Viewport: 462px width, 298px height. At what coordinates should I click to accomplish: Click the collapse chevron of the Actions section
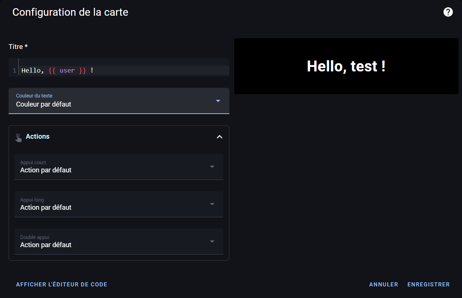point(220,137)
